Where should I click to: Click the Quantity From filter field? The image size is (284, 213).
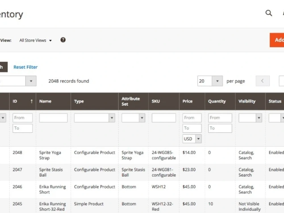(220, 118)
